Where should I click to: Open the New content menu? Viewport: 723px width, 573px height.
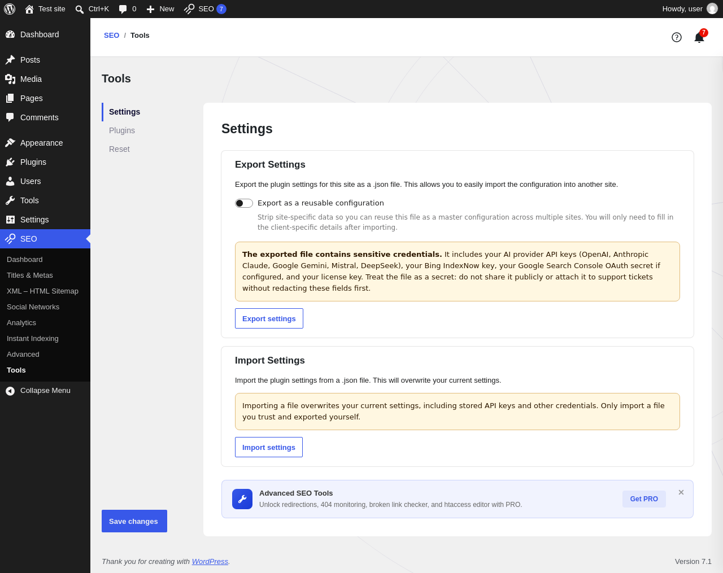pyautogui.click(x=160, y=9)
